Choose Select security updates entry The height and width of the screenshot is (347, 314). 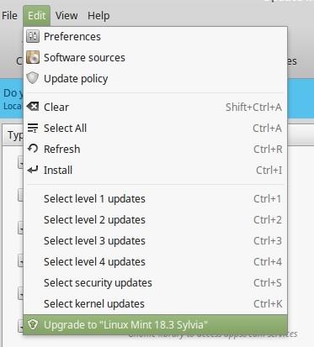pos(155,283)
